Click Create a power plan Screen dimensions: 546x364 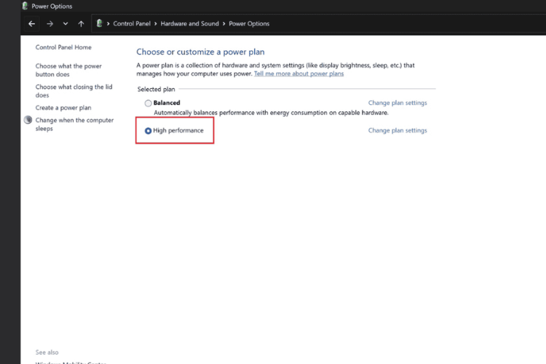63,108
